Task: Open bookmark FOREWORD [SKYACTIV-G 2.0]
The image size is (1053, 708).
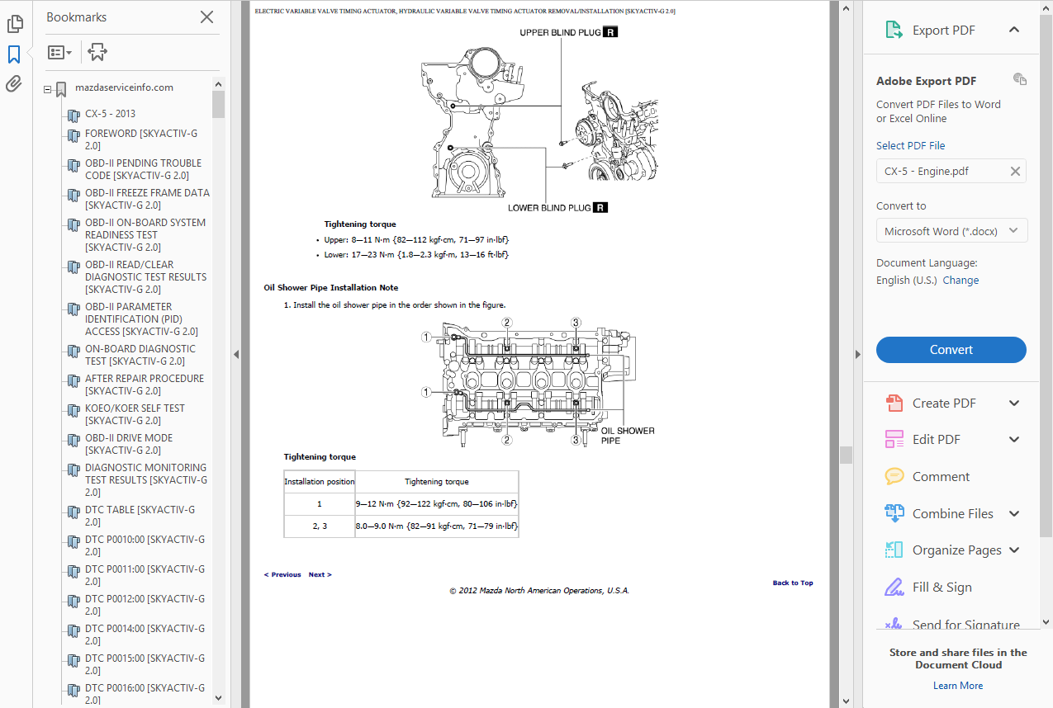Action: [x=141, y=139]
